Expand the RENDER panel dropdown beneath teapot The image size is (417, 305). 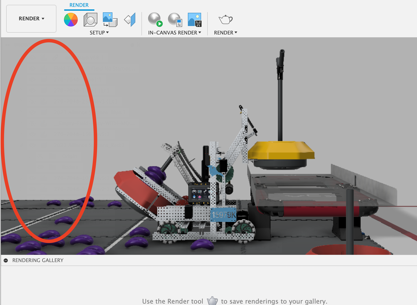pyautogui.click(x=226, y=33)
